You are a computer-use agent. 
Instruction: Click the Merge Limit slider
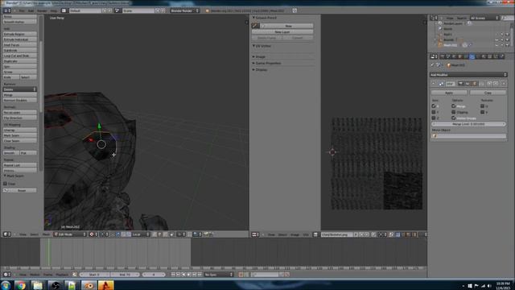pos(468,124)
